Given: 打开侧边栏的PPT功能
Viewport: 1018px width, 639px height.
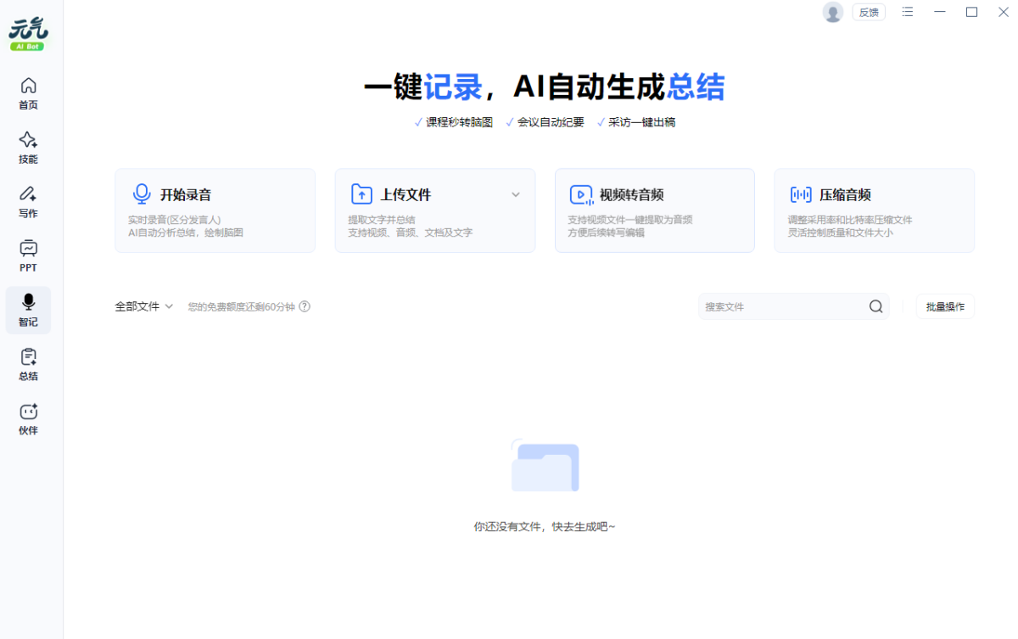Looking at the screenshot, I should pyautogui.click(x=28, y=249).
